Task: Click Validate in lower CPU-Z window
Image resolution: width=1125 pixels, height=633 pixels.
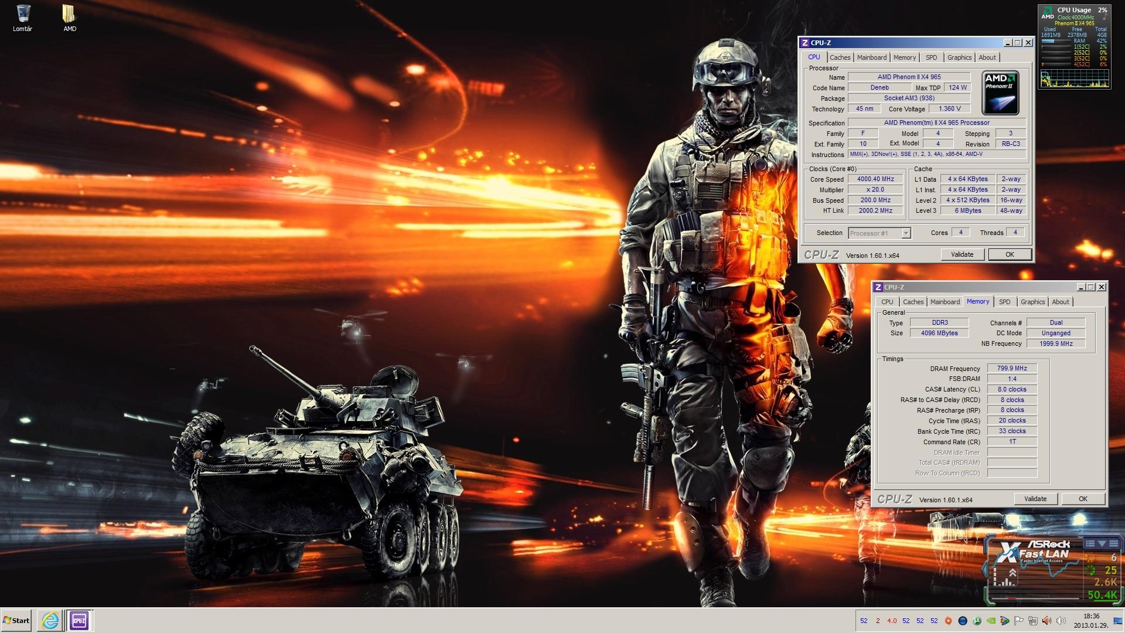Action: 1035,499
